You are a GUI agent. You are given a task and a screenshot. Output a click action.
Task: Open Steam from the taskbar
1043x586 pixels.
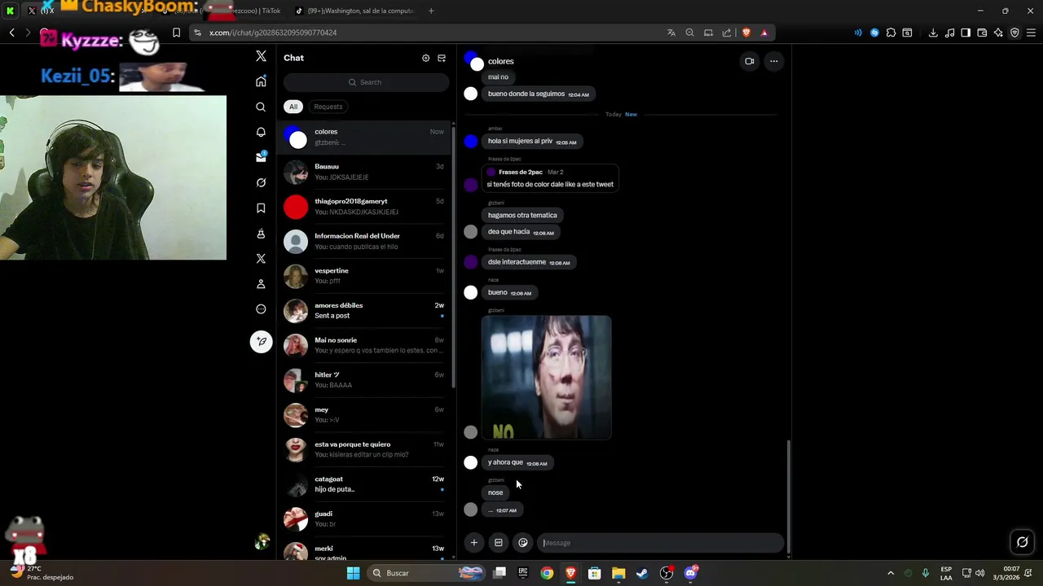pyautogui.click(x=642, y=573)
